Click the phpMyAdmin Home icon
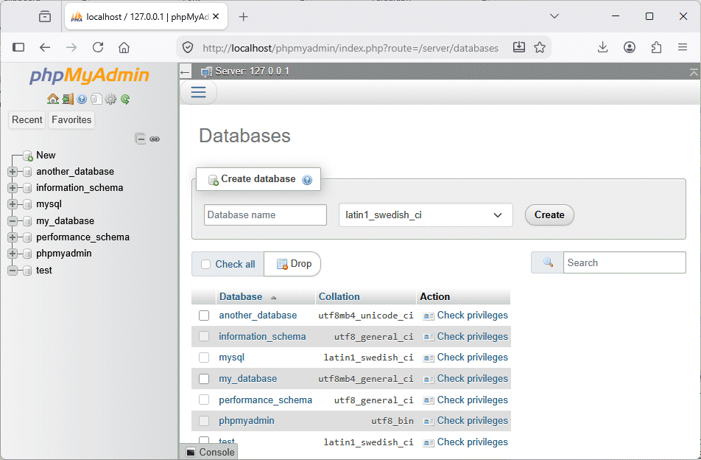Viewport: 701px width, 460px height. (x=53, y=99)
